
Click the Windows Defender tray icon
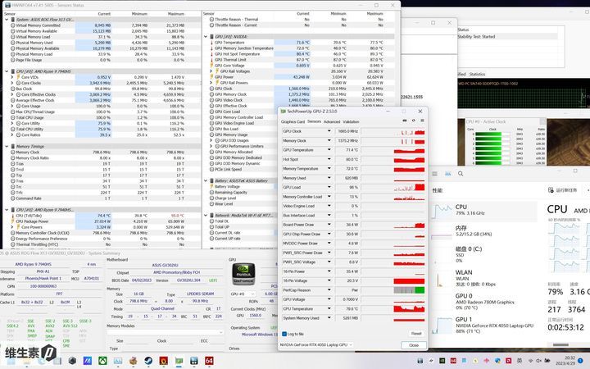497,361
